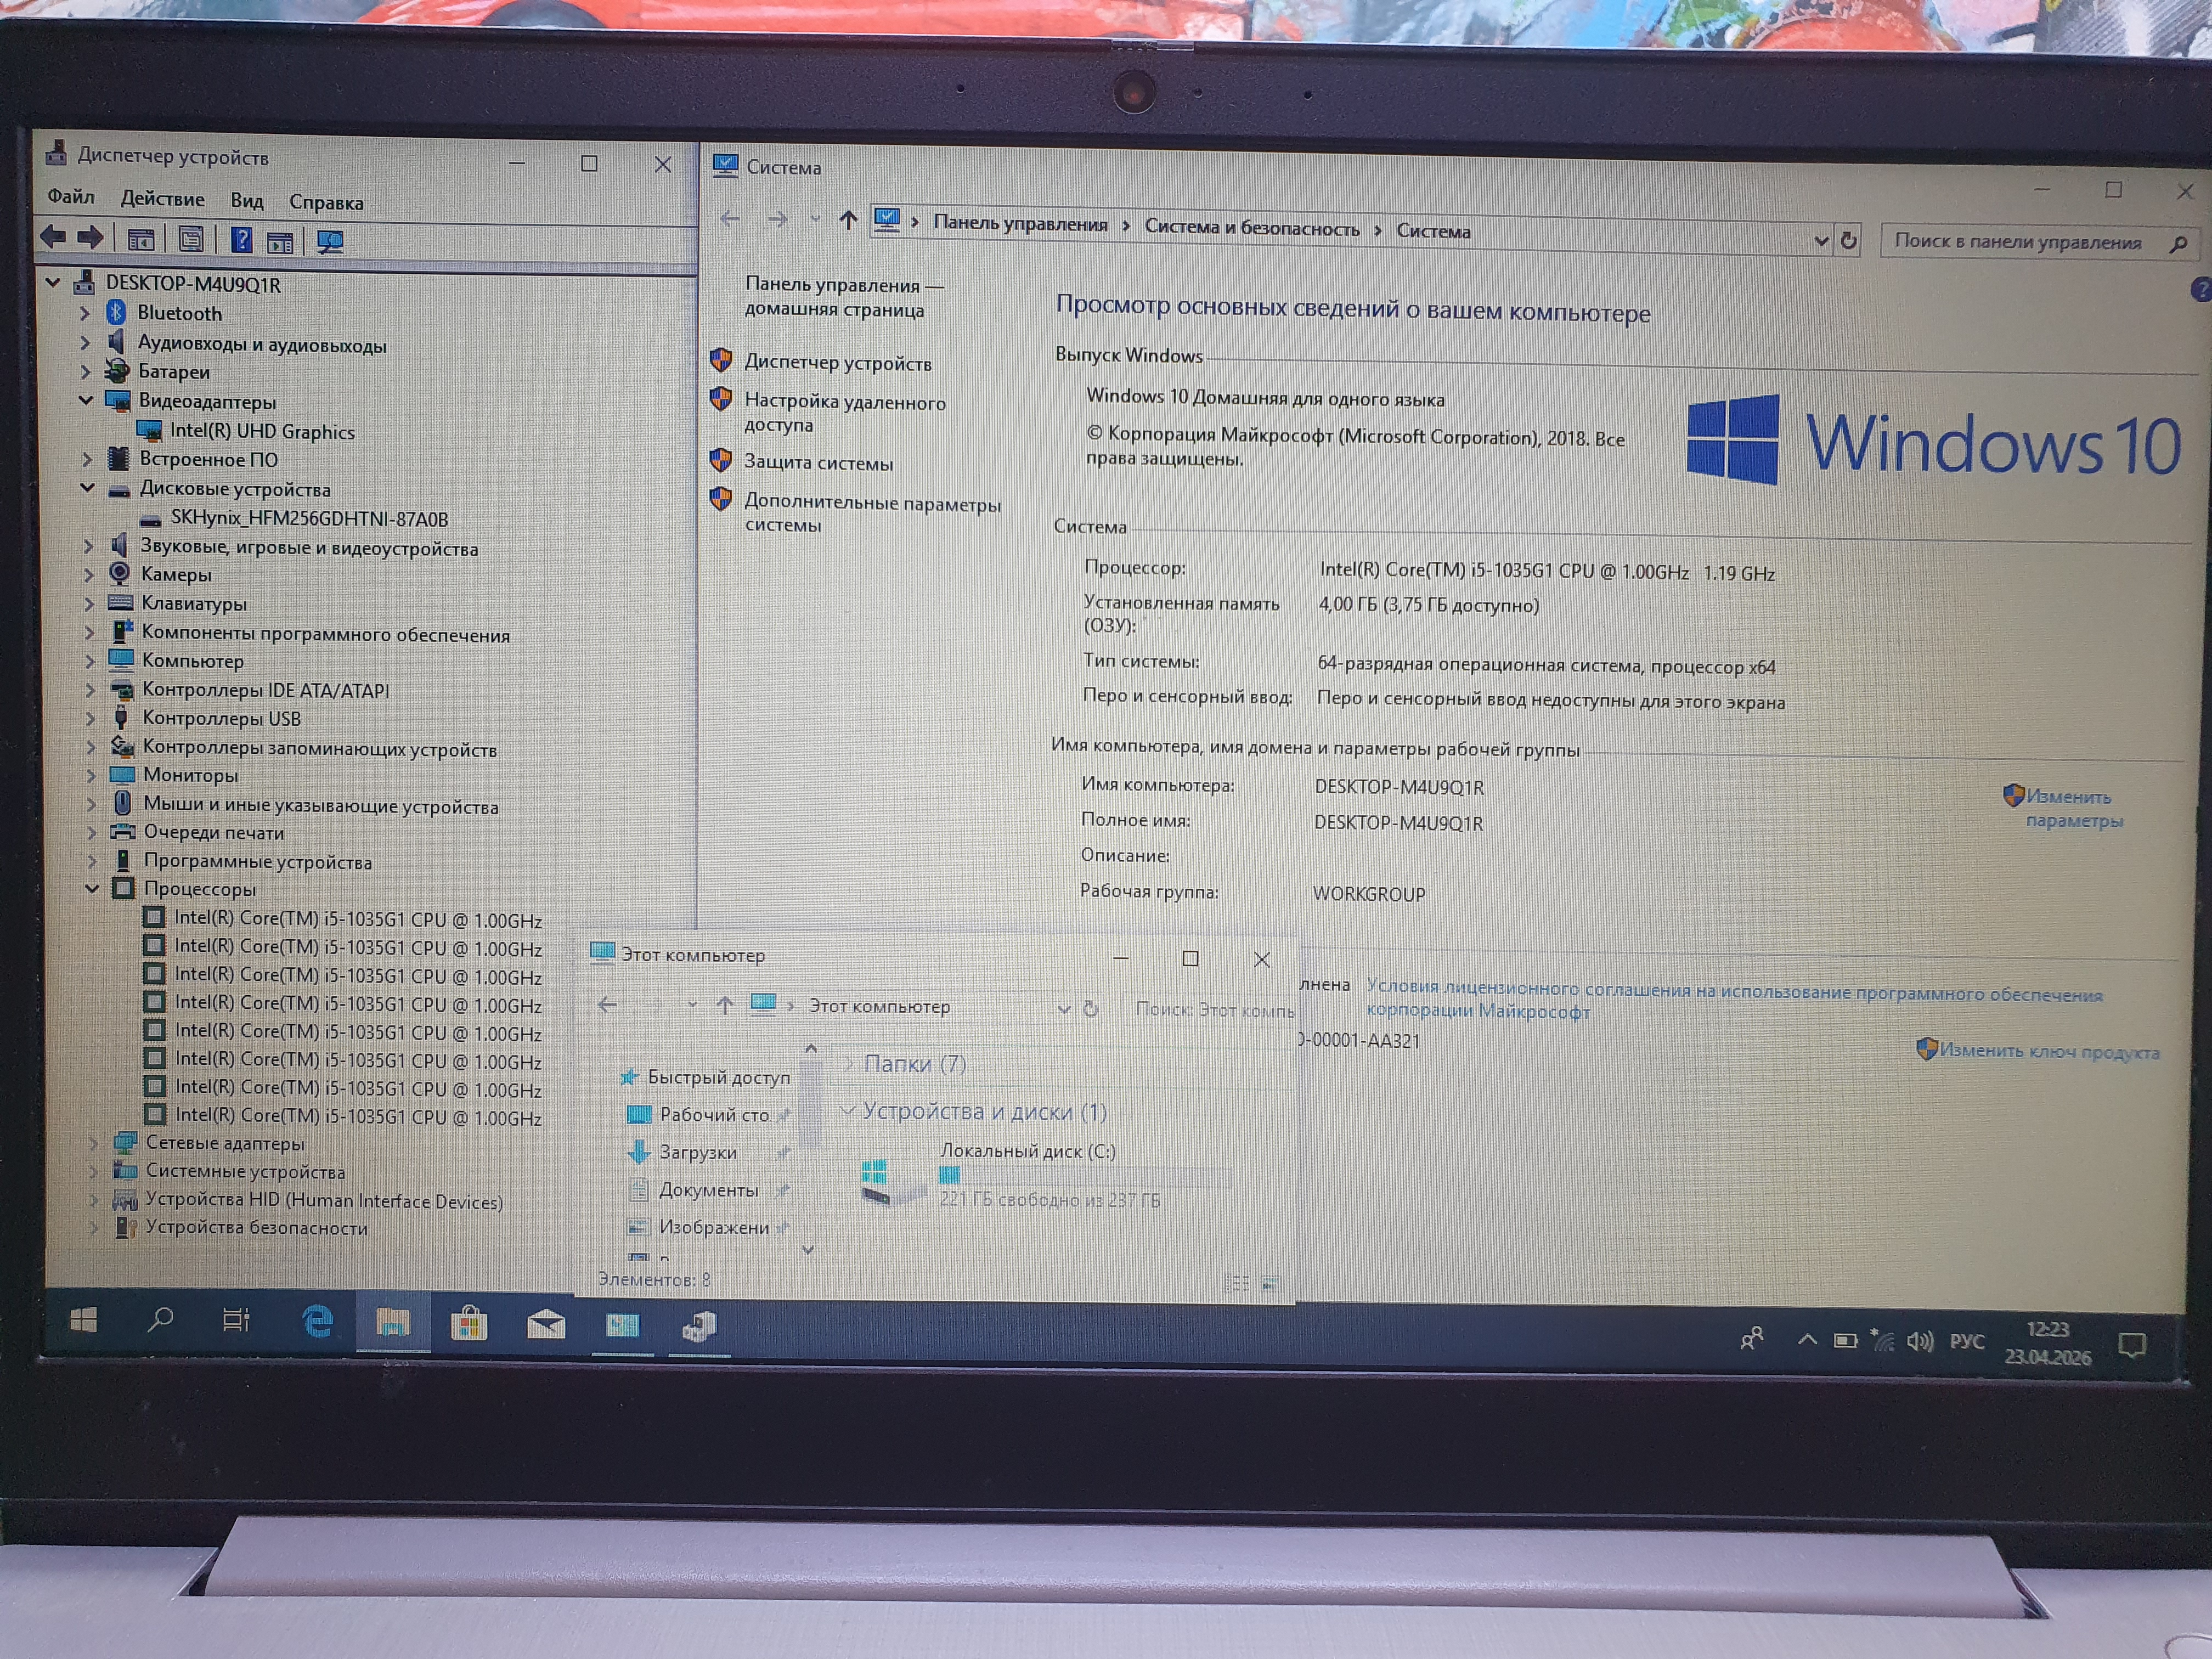Expand the Bluetooth device category
Viewport: 2212px width, 1659px height.
coord(85,314)
